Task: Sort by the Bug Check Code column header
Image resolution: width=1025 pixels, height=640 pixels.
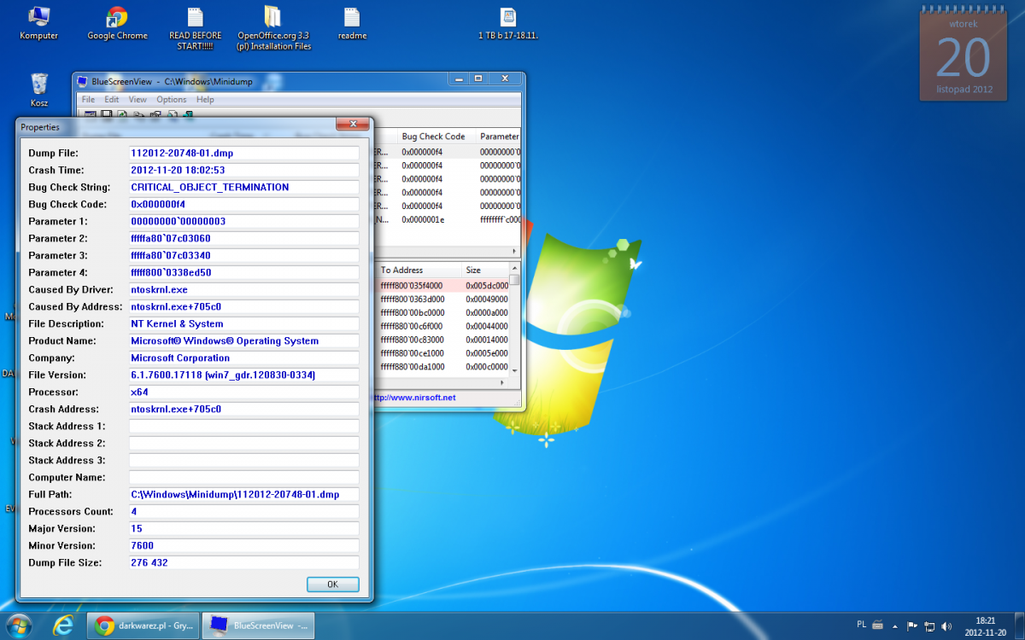Action: 436,137
